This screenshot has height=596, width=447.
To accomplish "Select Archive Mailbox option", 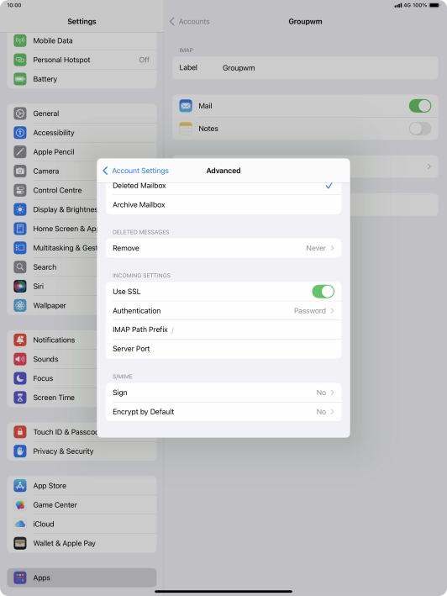I will [x=223, y=205].
